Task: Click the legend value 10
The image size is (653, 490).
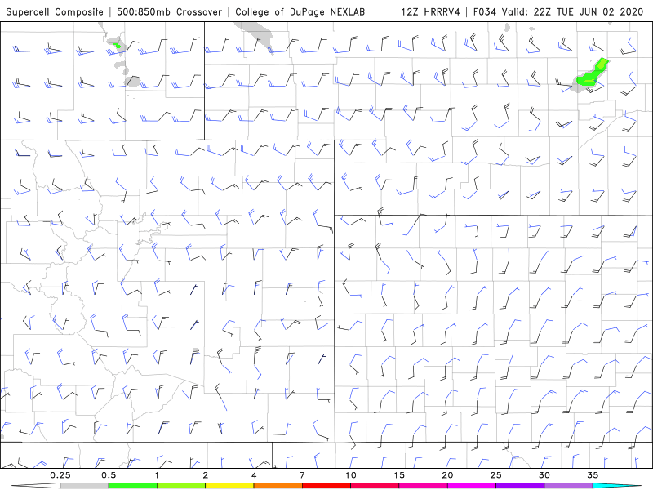Action: coord(351,475)
